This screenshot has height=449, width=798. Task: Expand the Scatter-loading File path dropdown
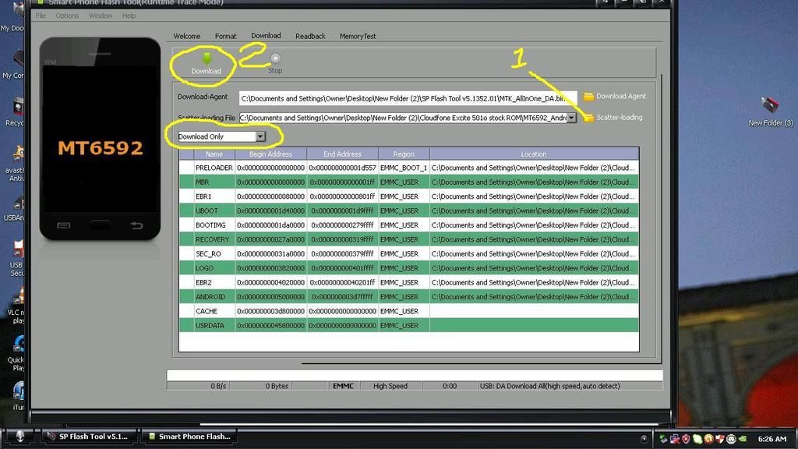[x=571, y=118]
